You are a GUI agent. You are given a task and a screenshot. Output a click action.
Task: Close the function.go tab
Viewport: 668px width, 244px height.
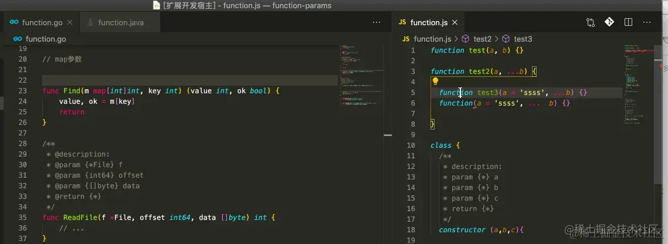(x=70, y=22)
